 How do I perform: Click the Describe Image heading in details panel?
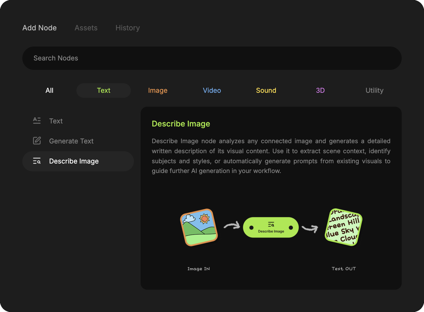[181, 124]
